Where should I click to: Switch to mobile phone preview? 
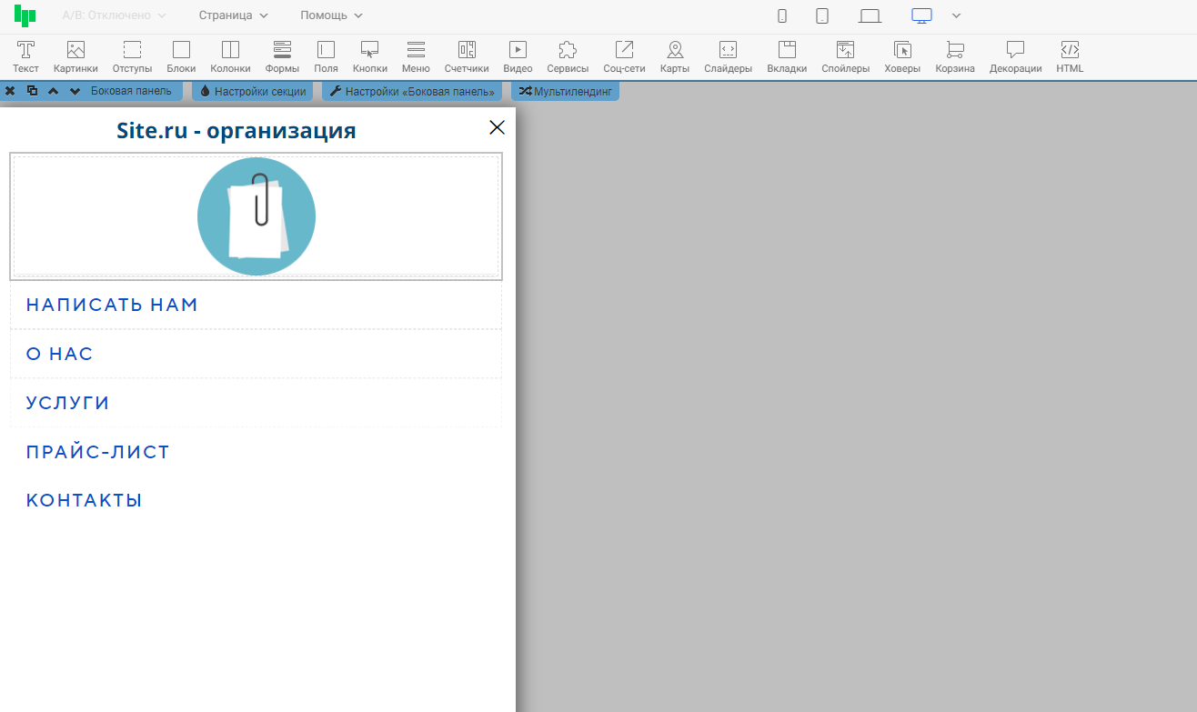tap(782, 15)
